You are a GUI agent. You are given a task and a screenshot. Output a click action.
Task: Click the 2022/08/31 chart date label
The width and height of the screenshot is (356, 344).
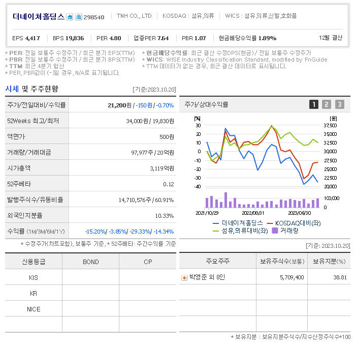(x=253, y=213)
